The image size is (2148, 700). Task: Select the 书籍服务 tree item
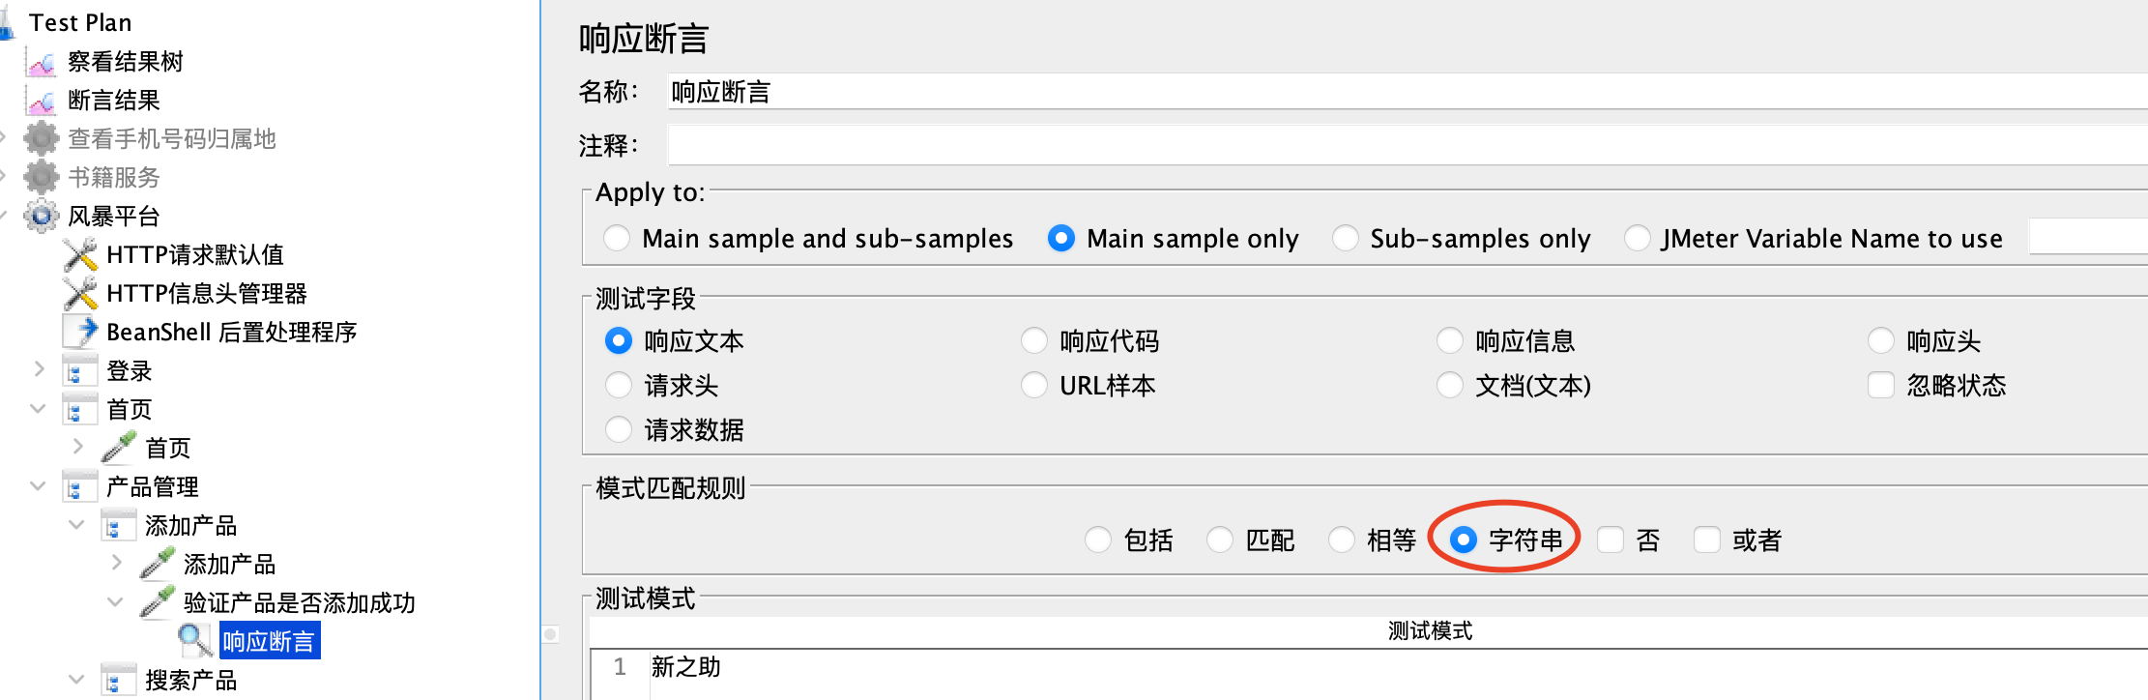(x=114, y=178)
